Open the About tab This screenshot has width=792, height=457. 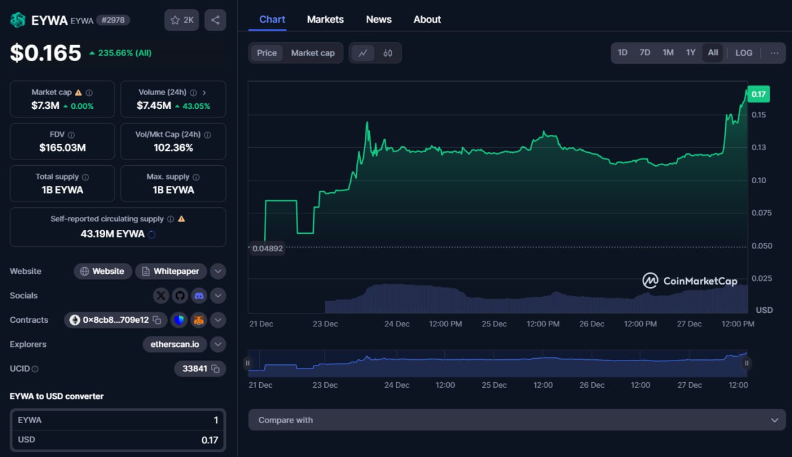coord(427,19)
